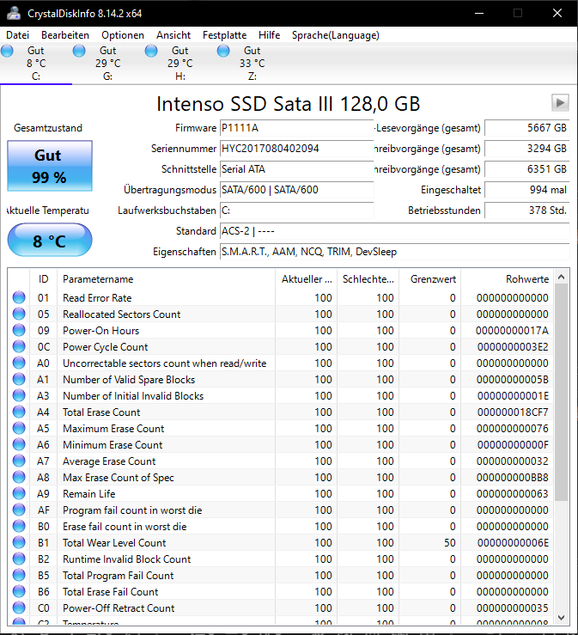The width and height of the screenshot is (578, 635).
Task: Click the Standard field ACS-2
Action: (x=395, y=231)
